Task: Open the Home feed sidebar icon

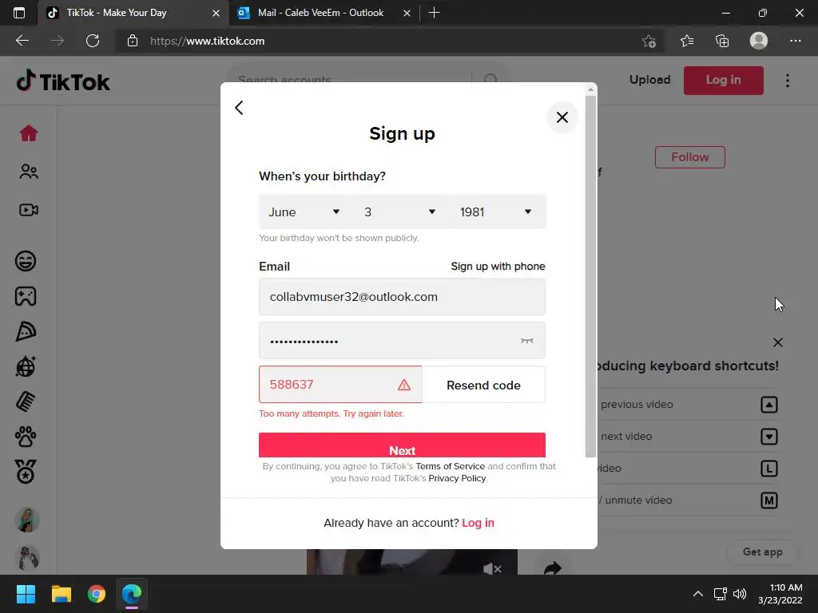Action: pos(29,133)
